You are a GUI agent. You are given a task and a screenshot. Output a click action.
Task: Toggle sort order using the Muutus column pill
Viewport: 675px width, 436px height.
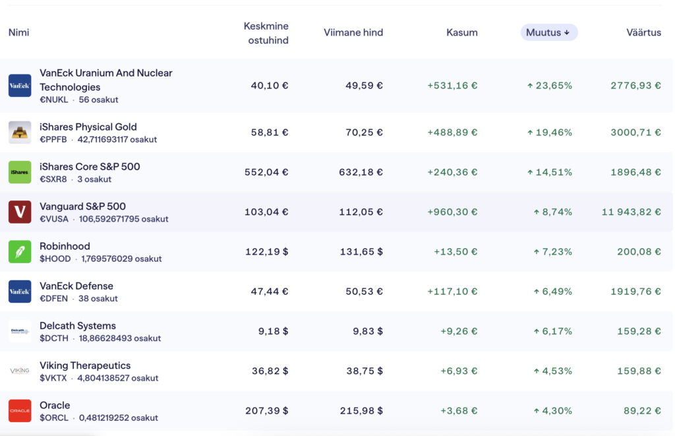(548, 32)
